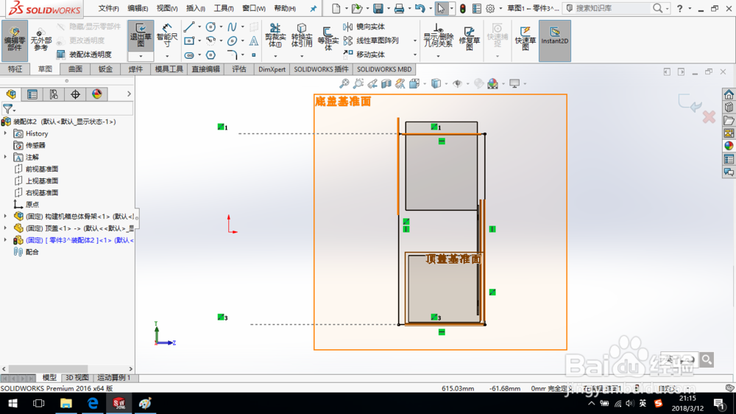Open the 文件(F) menu
The image size is (736, 414).
point(108,8)
